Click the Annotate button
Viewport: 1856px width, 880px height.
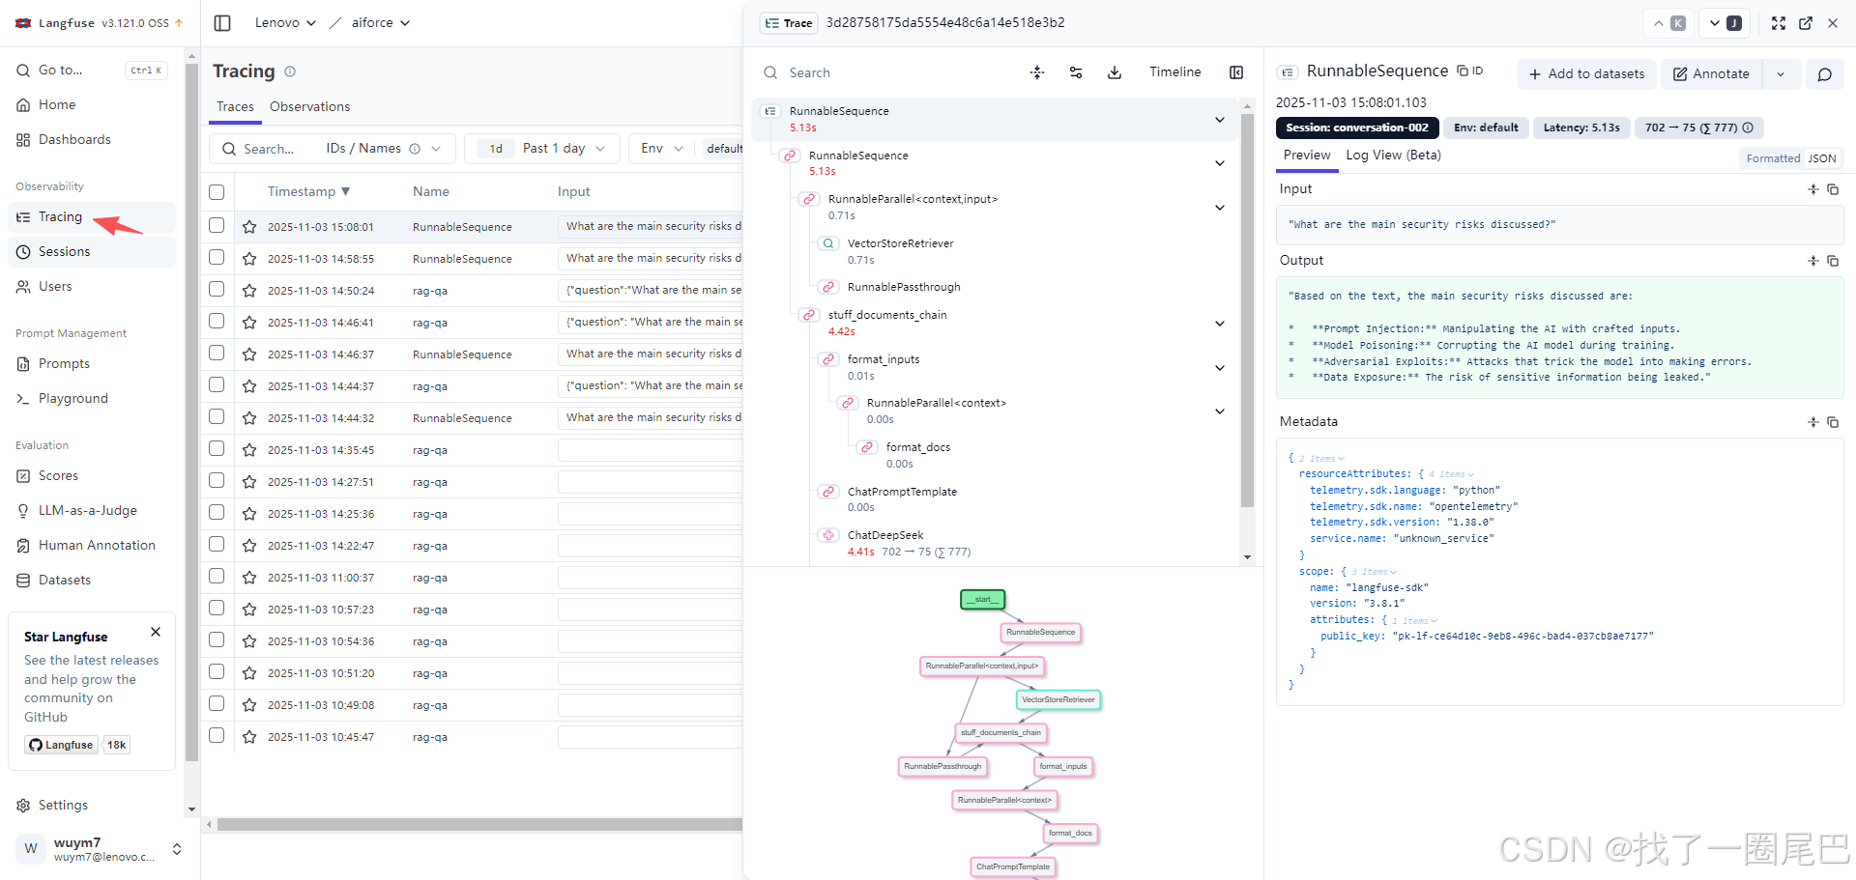coord(1711,74)
